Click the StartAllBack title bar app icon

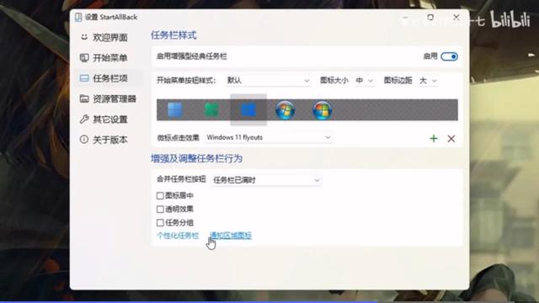[78, 17]
